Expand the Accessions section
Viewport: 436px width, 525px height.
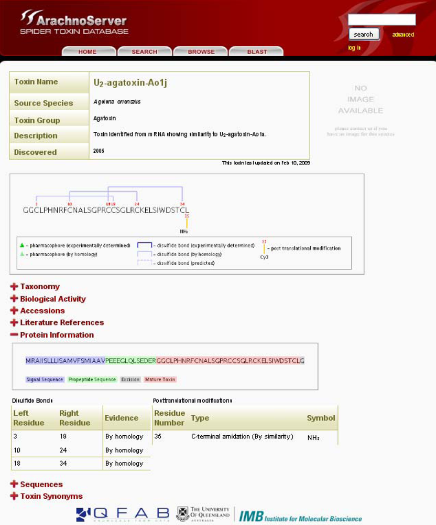click(x=37, y=311)
